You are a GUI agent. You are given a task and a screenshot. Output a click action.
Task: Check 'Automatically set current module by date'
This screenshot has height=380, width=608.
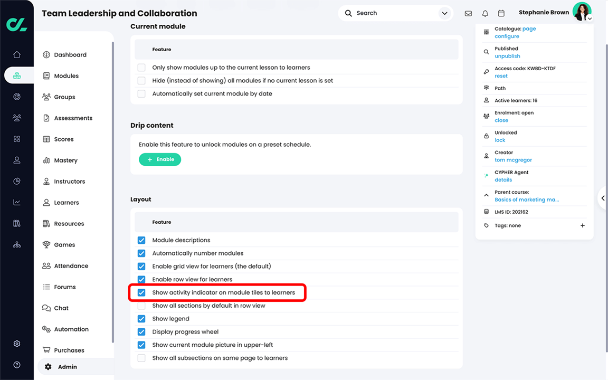pos(141,94)
